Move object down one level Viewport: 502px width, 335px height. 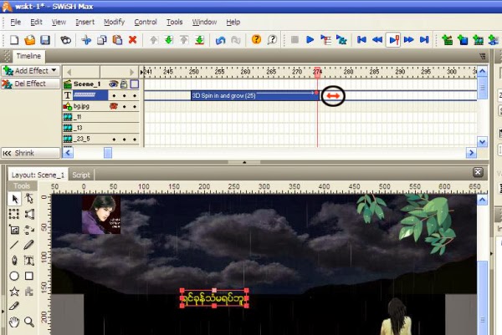tap(169, 40)
